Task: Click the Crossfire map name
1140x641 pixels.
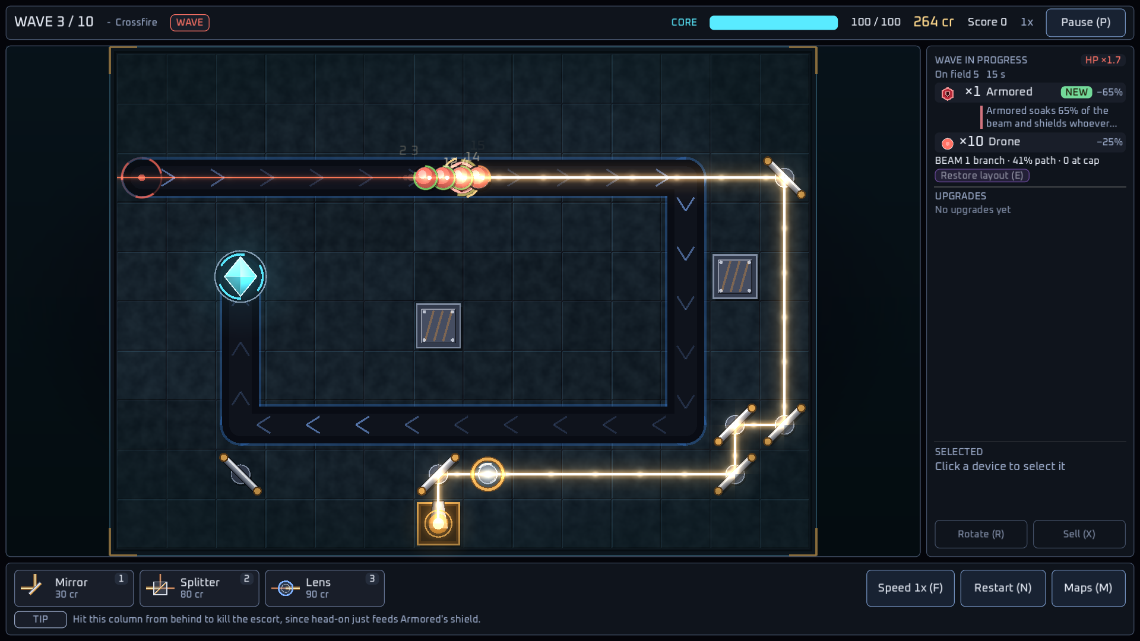Action: pos(136,22)
